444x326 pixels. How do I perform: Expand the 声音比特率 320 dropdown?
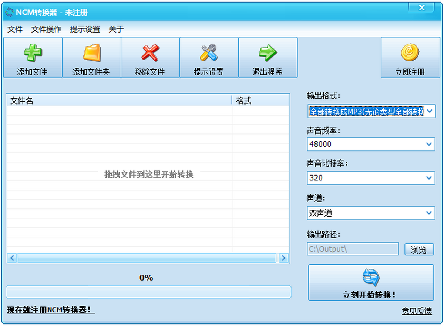[429, 178]
